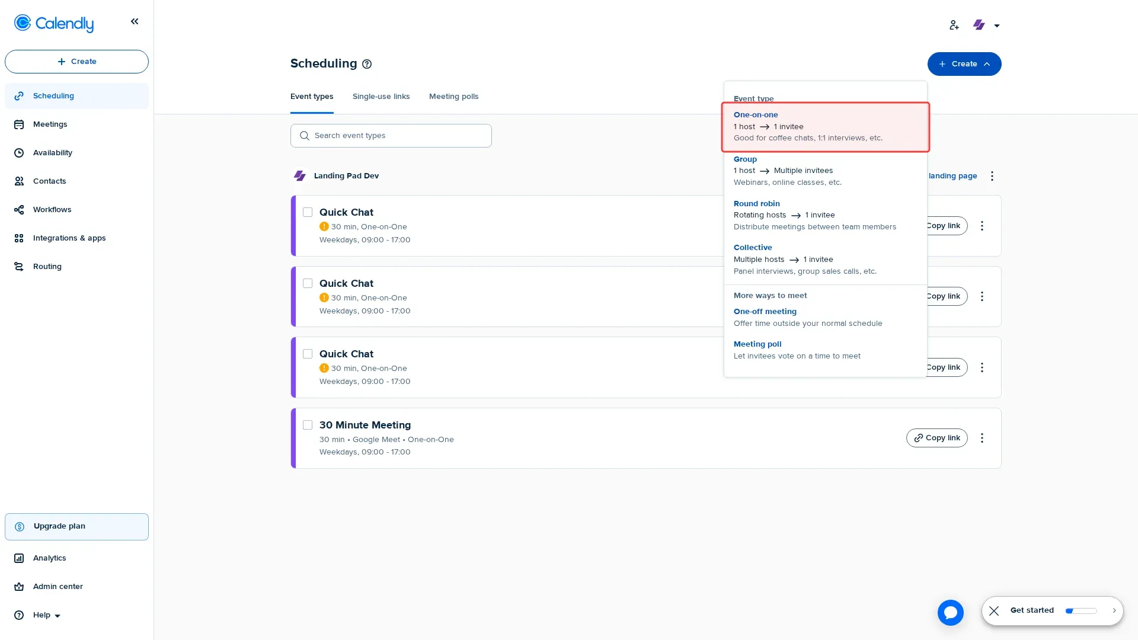Viewport: 1138px width, 640px height.
Task: Open the Meetings section in the sidebar
Action: tap(49, 124)
